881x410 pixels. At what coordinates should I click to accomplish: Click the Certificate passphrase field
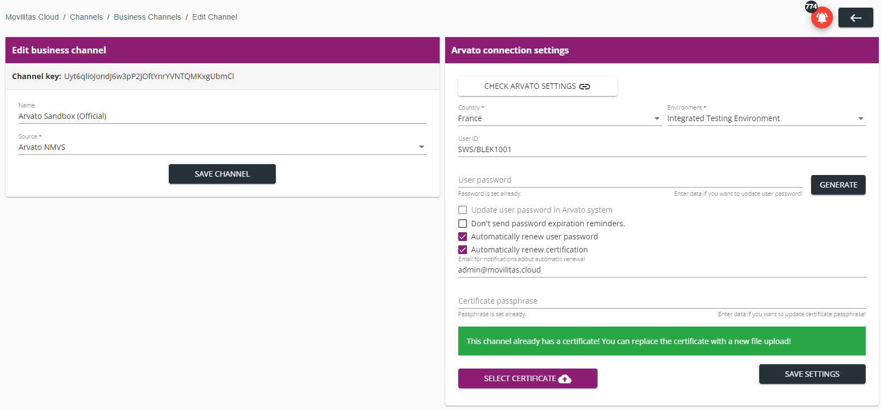[x=661, y=301]
